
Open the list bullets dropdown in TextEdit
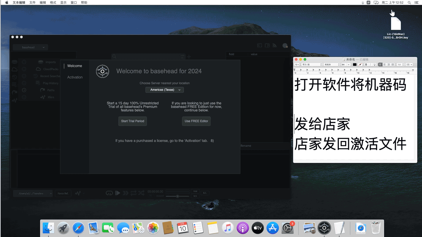[x=410, y=65]
